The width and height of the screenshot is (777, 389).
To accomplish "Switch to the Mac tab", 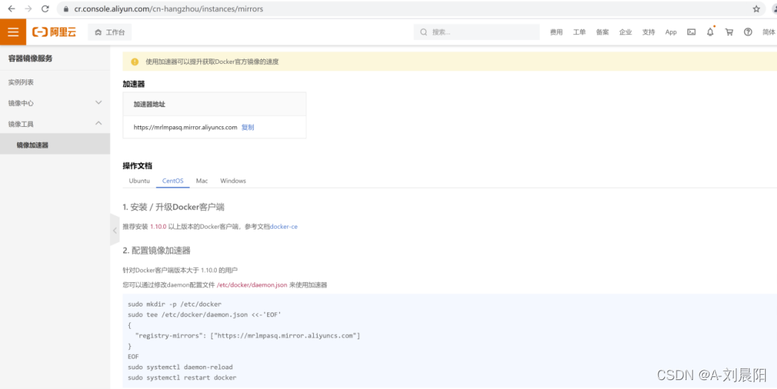I will click(202, 181).
